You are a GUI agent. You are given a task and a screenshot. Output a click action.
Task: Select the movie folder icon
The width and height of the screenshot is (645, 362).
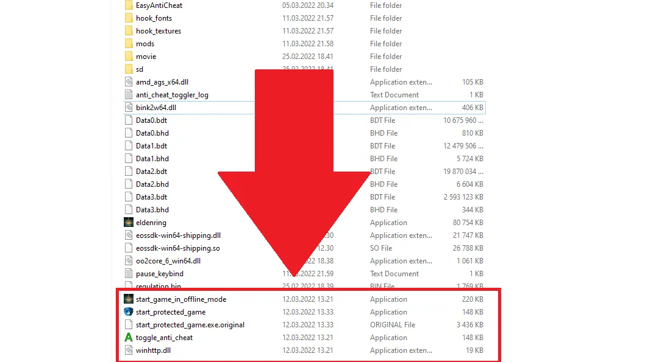point(129,56)
